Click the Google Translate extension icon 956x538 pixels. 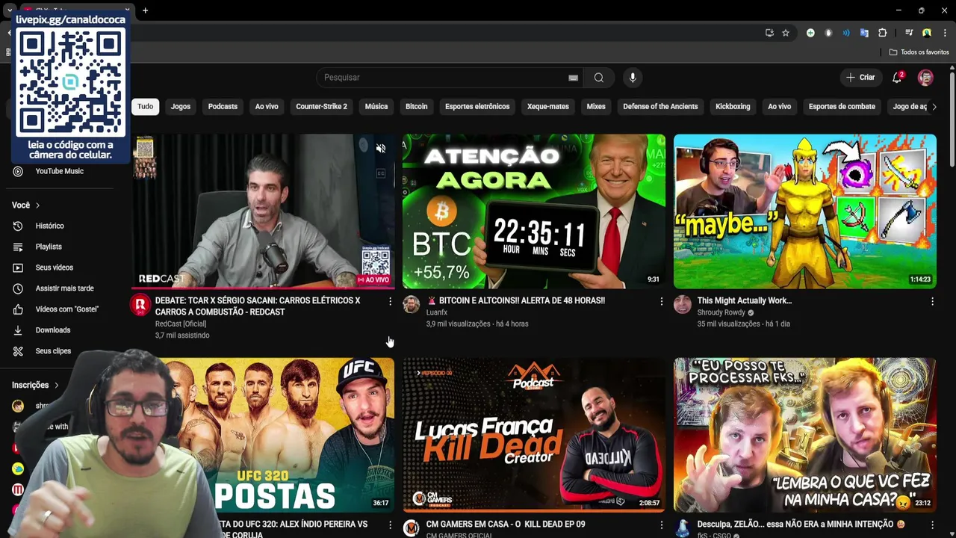click(x=864, y=33)
